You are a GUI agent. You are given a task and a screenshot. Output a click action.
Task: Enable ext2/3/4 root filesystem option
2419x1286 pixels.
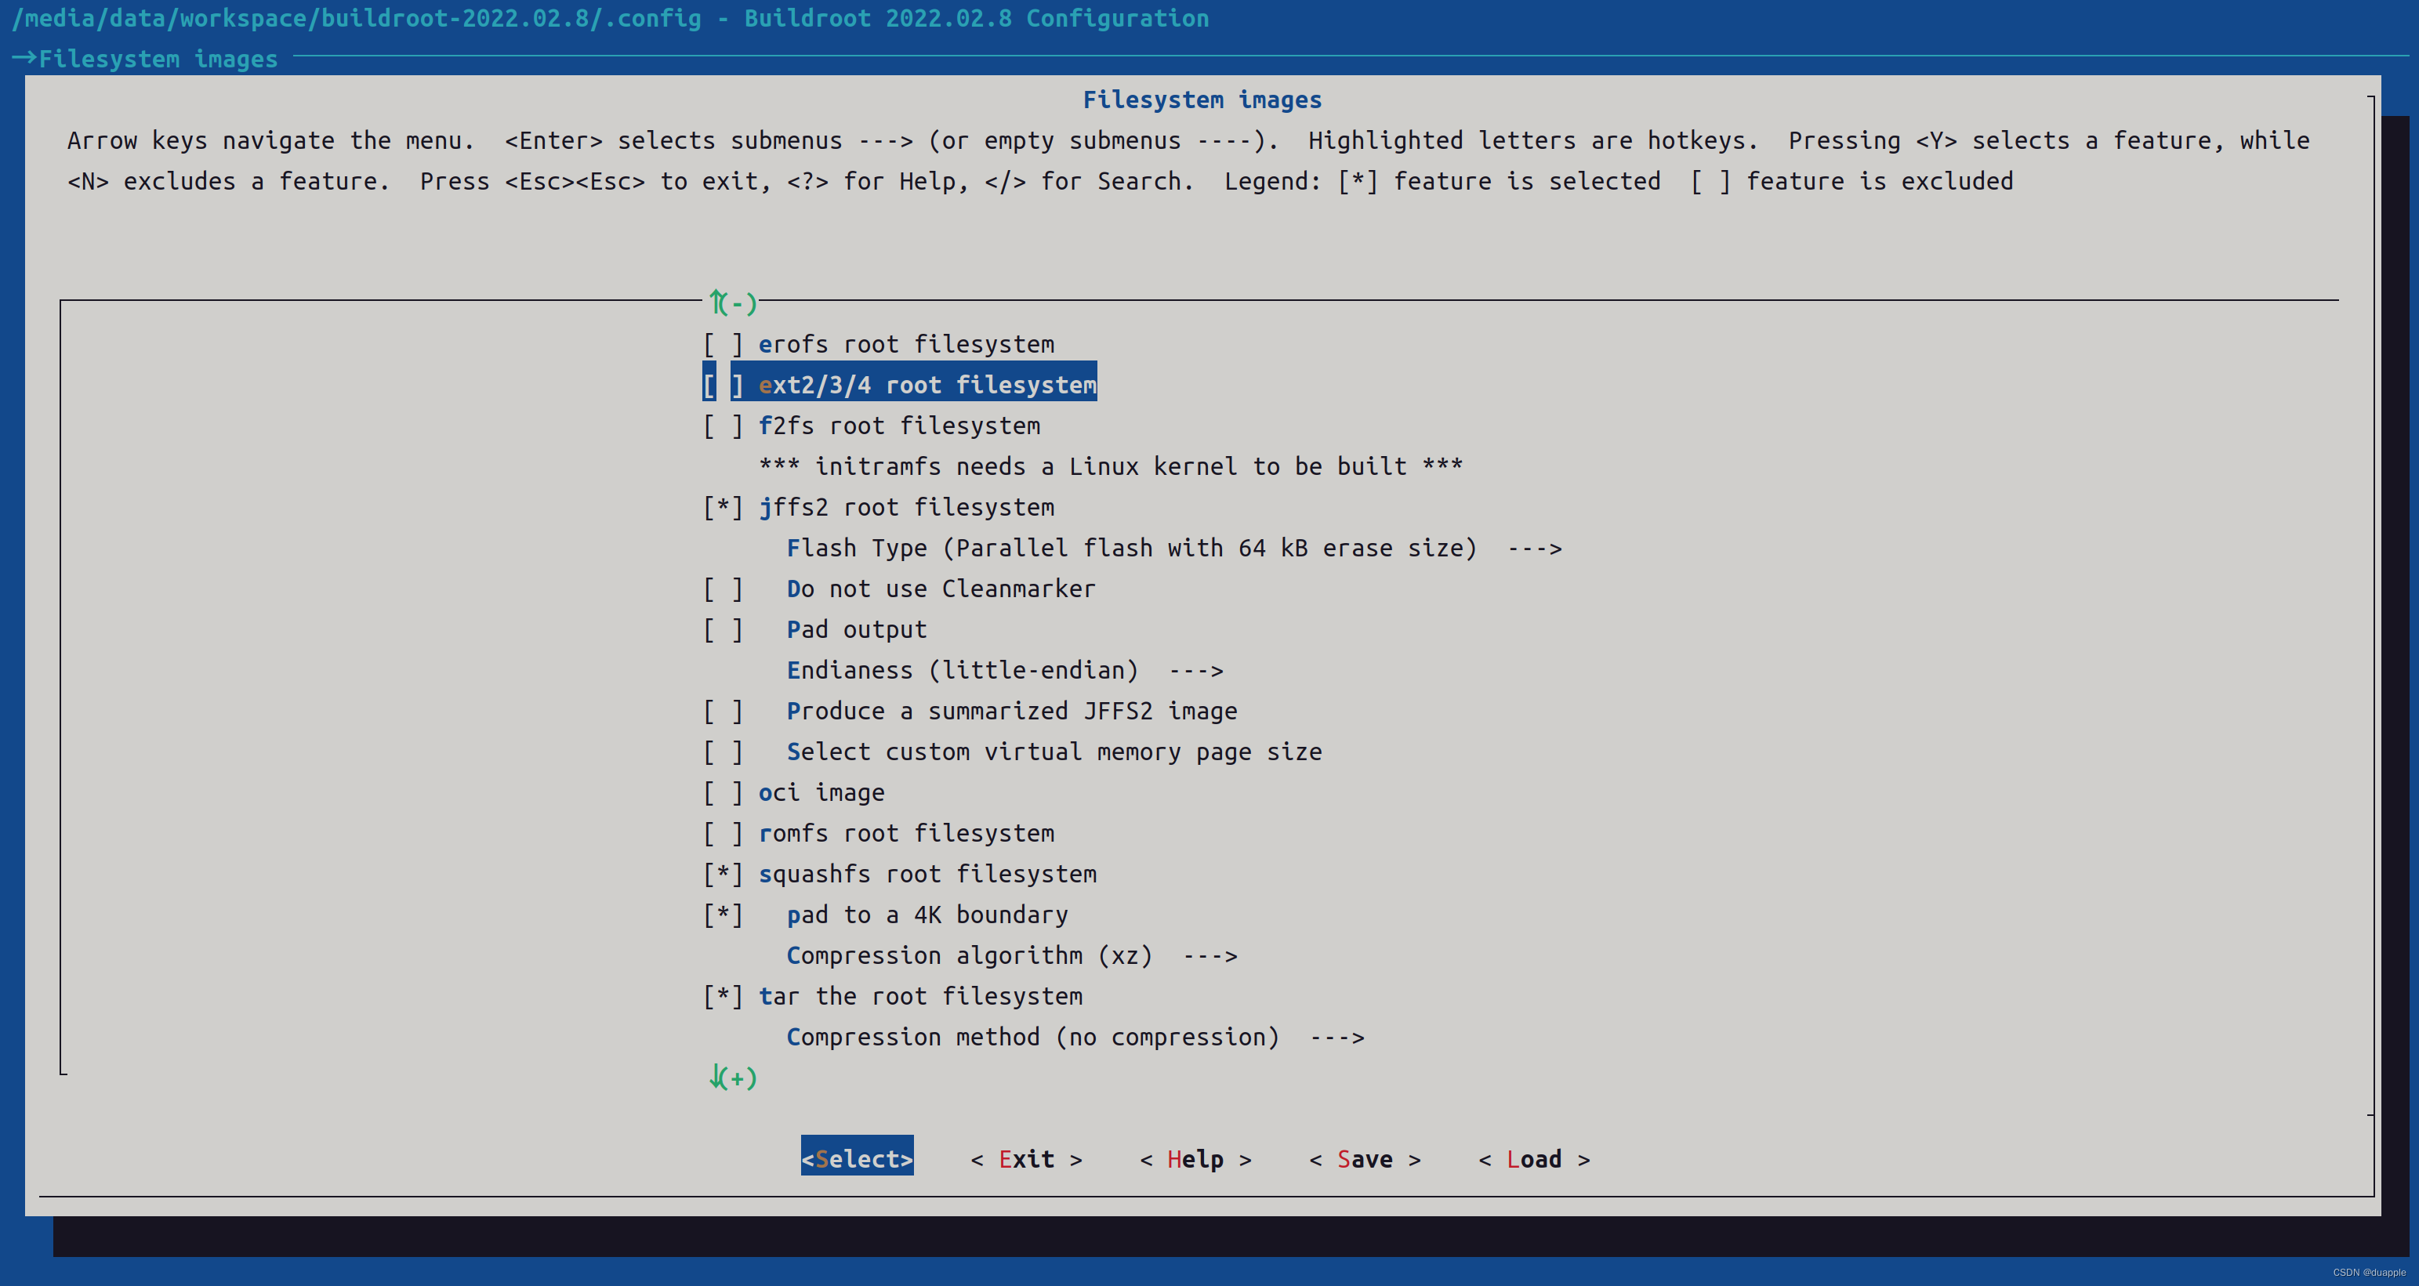(x=723, y=385)
